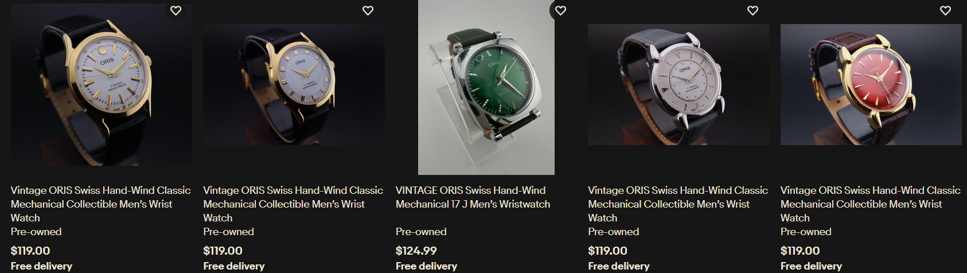Click $119.00 price under first listing
This screenshot has width=967, height=273.
[30, 251]
